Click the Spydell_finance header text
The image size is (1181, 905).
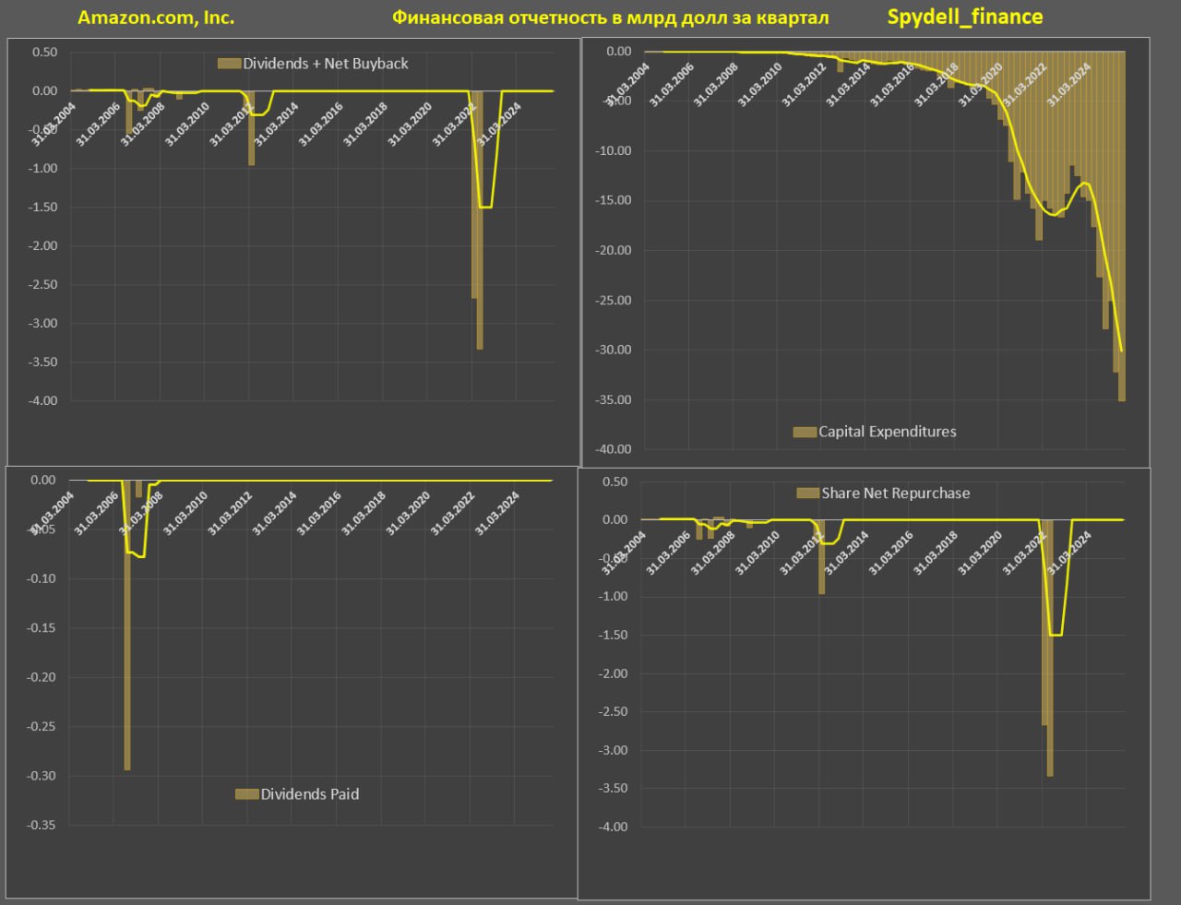964,17
